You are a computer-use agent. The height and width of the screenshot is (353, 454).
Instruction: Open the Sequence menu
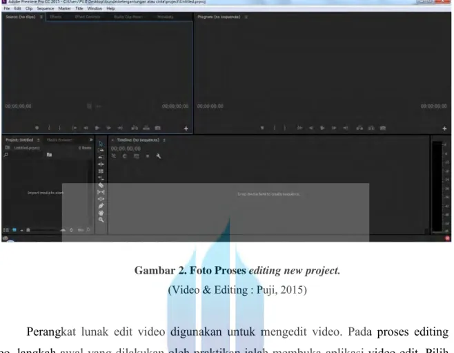click(45, 8)
